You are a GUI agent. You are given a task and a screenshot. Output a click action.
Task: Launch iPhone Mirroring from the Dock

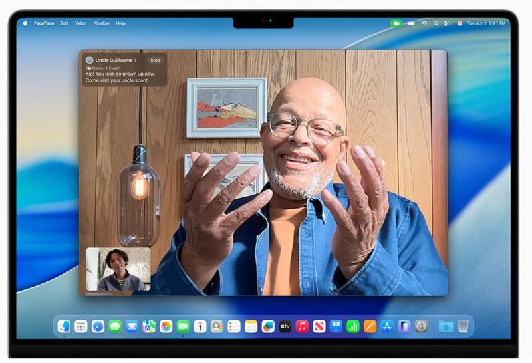pyautogui.click(x=404, y=326)
